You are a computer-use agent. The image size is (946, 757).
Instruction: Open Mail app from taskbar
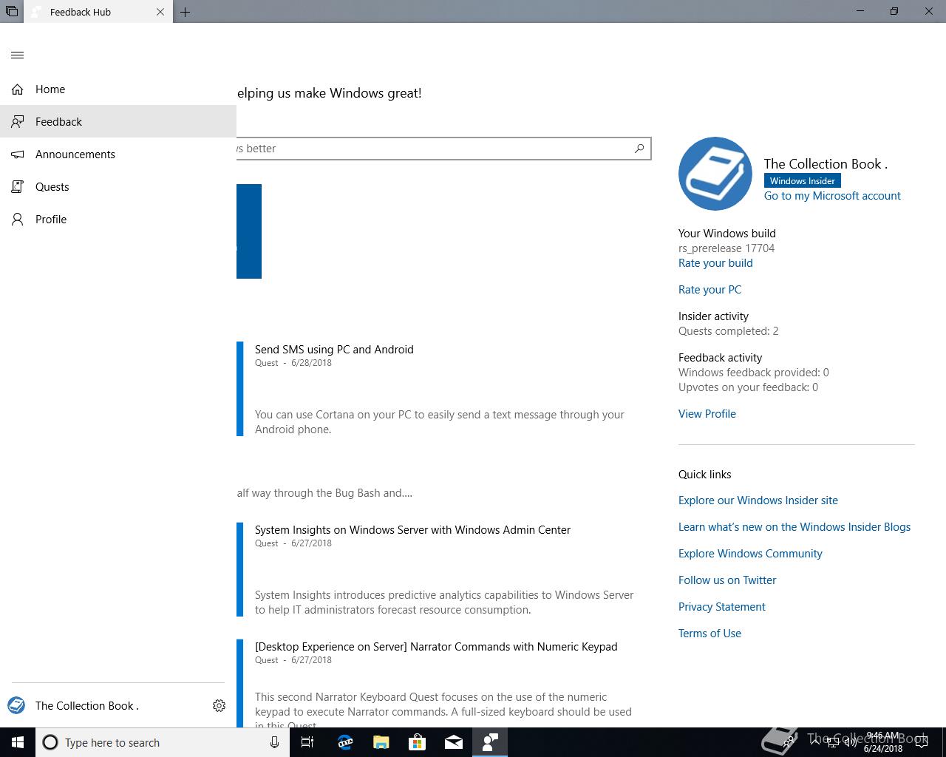(454, 742)
